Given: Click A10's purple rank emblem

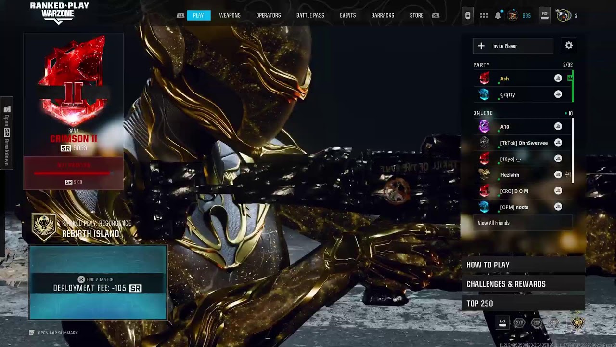Looking at the screenshot, I should point(484,127).
